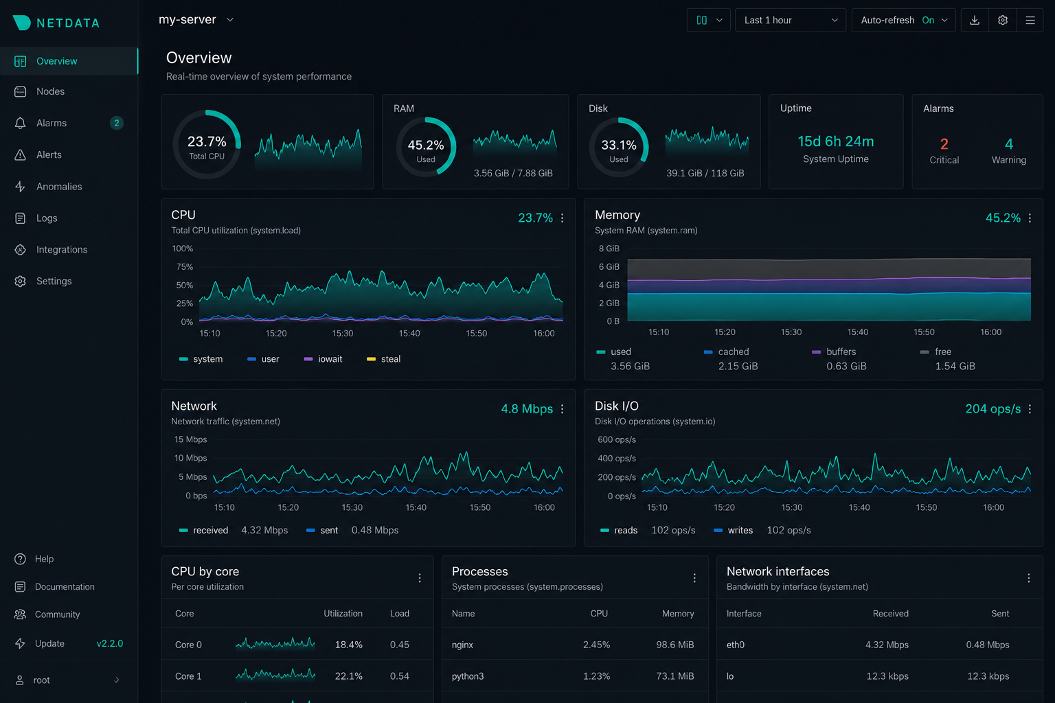Open the Last 1 hour time range dropdown
The width and height of the screenshot is (1055, 703).
(791, 20)
